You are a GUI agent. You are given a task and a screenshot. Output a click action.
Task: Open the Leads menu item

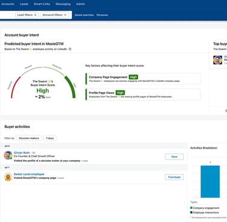(x=24, y=4)
